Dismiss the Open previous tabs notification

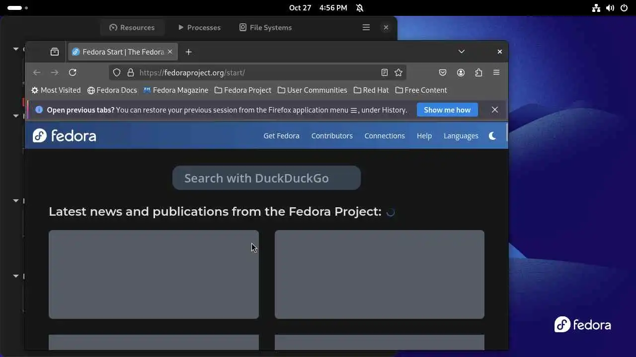[x=495, y=110]
